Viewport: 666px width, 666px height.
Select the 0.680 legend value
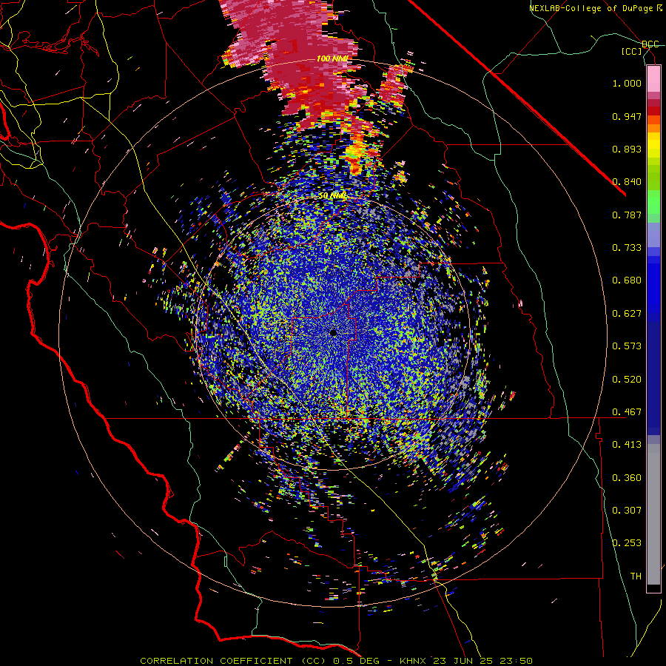[x=627, y=280]
